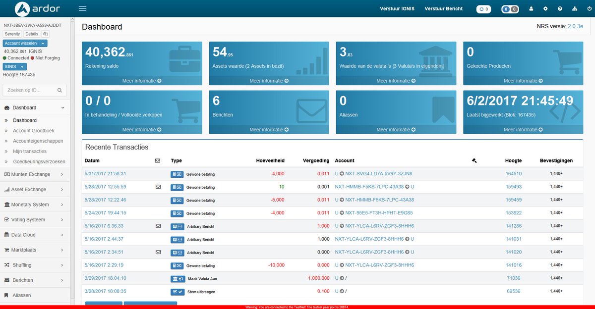Screen dimensions: 595x309
Task: Expand Marktplaats menu
Action: [x=35, y=250]
